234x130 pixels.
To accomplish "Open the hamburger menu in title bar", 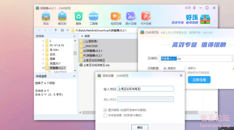I will [x=194, y=8].
